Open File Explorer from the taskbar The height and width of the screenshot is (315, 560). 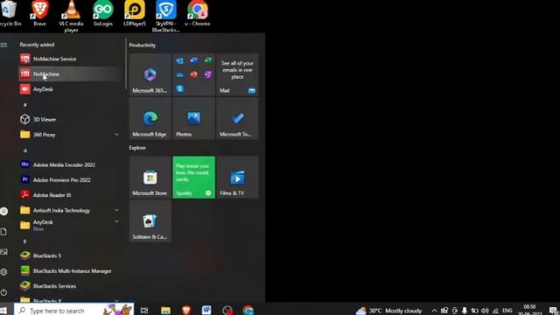(165, 310)
